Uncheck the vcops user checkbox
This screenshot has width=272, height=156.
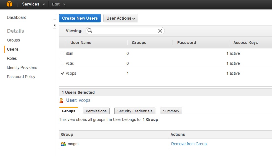(x=62, y=73)
